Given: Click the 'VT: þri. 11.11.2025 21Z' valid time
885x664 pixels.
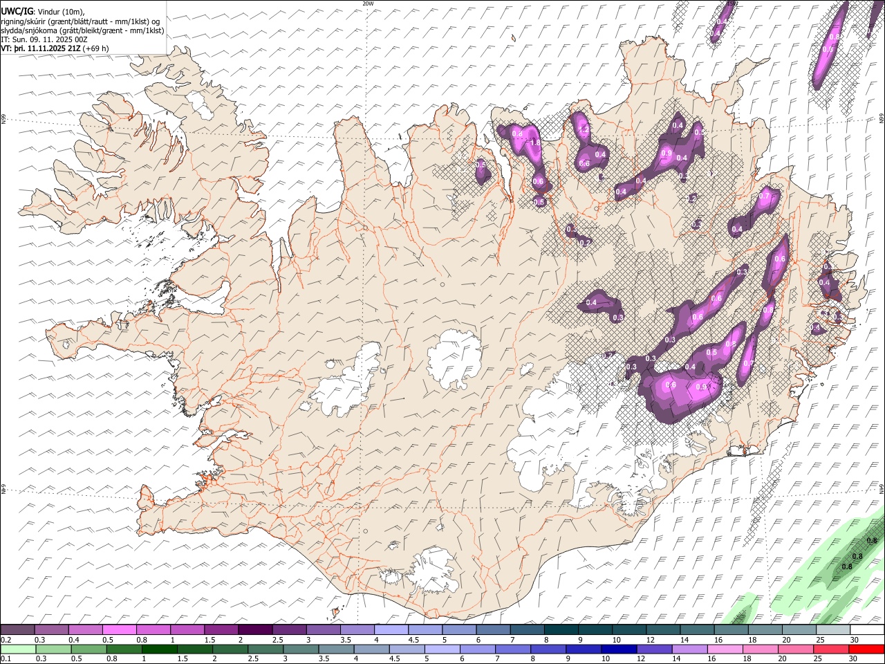Looking at the screenshot, I should (x=41, y=49).
